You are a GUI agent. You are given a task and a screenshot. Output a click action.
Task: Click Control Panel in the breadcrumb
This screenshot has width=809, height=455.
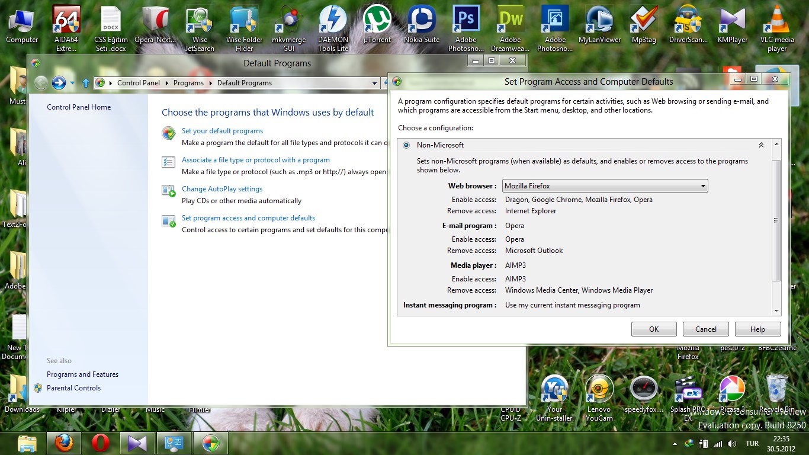139,83
